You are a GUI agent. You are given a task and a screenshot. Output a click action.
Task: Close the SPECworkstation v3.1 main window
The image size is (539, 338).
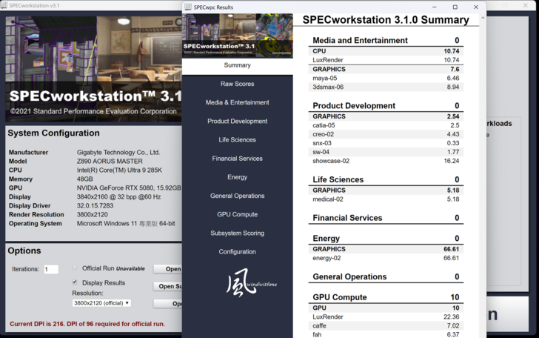pos(526,5)
